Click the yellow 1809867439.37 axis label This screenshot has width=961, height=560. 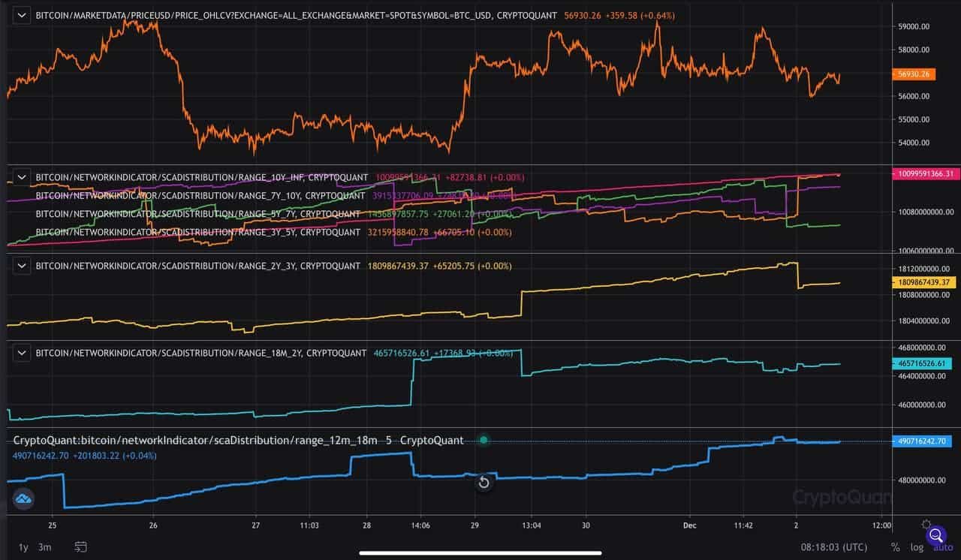923,282
